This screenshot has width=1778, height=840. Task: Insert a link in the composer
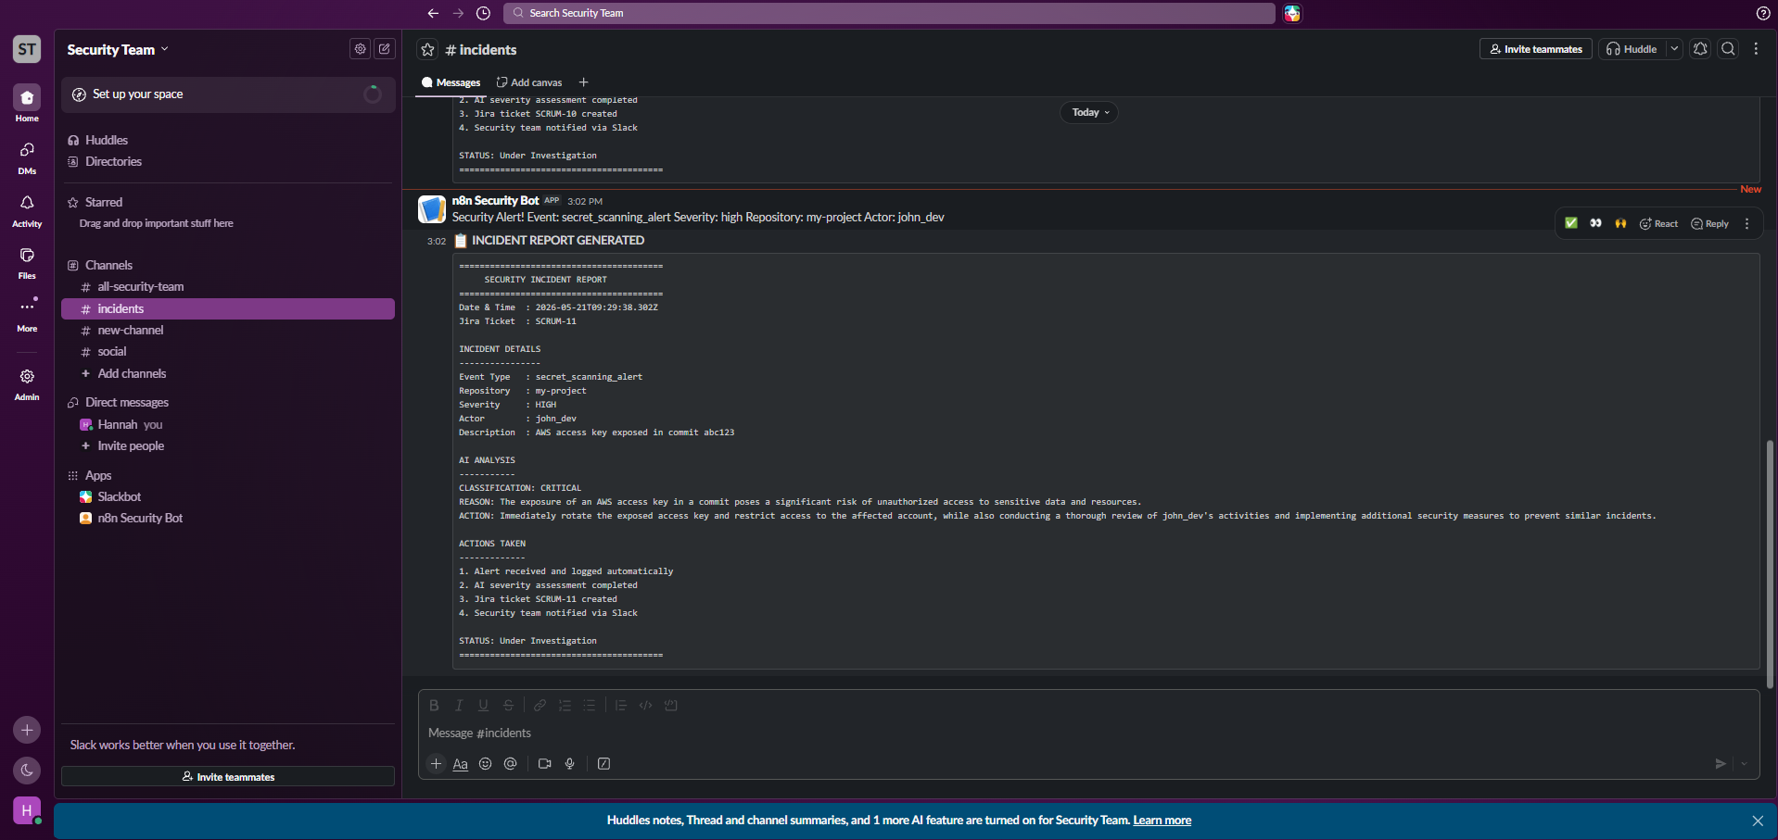[x=540, y=705]
